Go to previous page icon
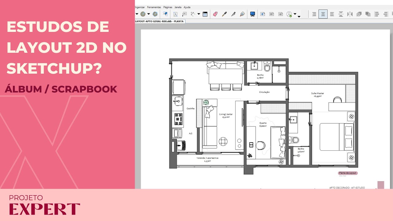 click(x=272, y=14)
